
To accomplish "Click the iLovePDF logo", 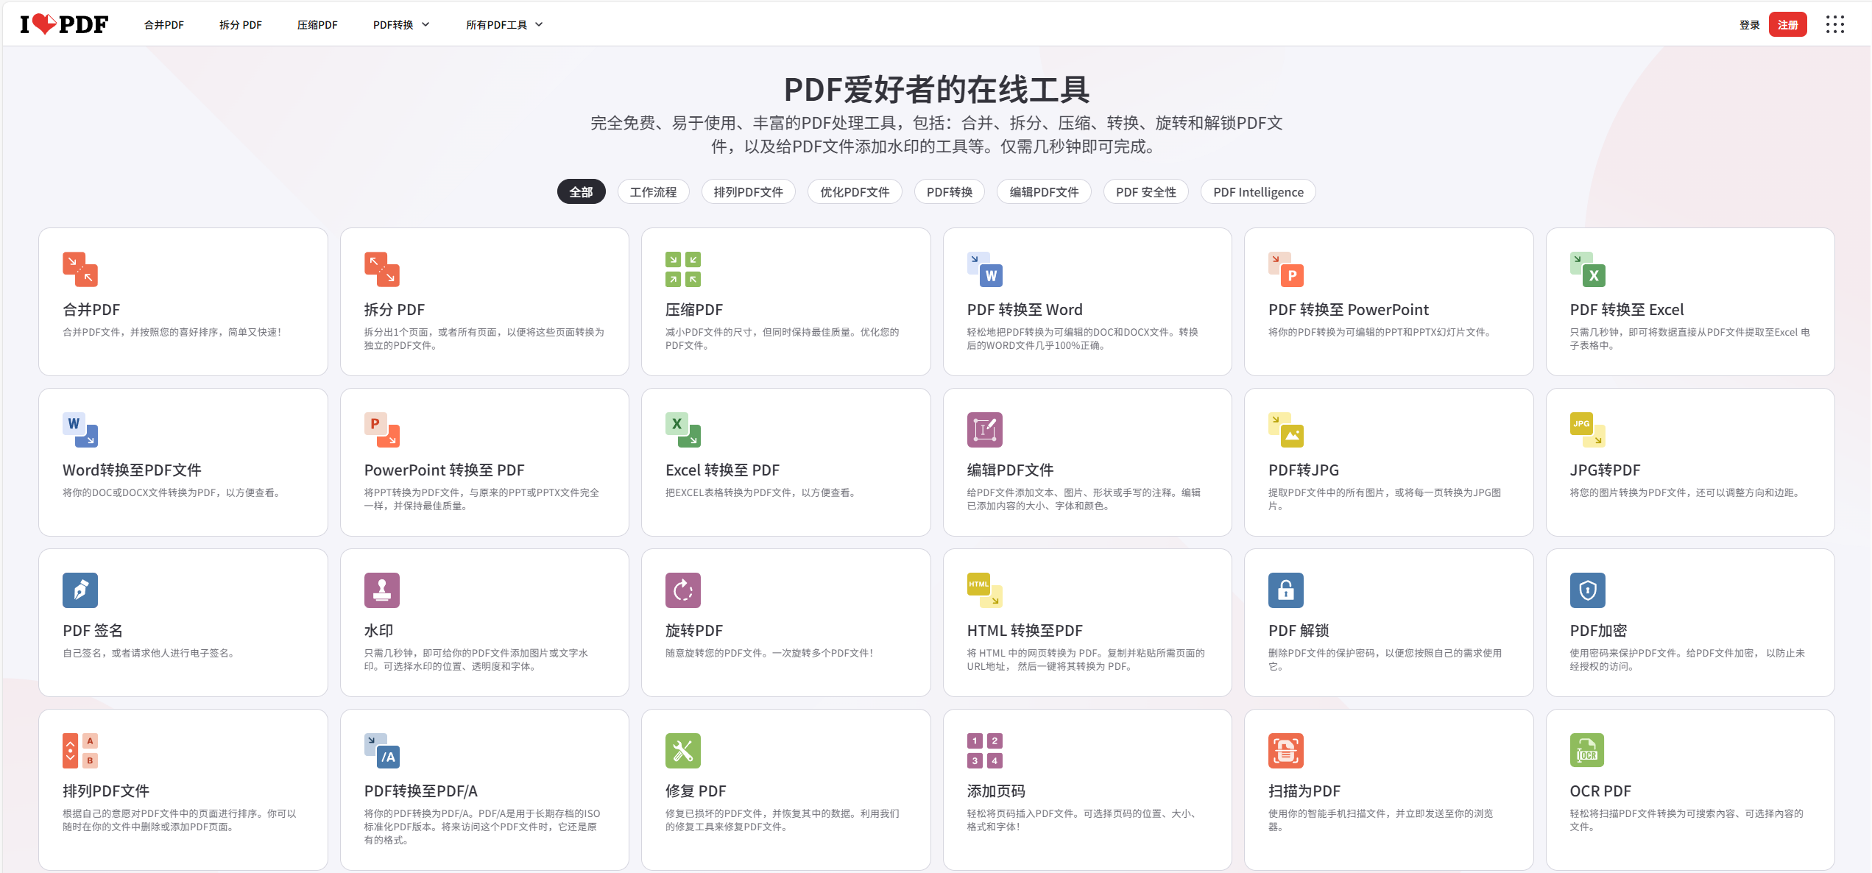I will click(64, 24).
